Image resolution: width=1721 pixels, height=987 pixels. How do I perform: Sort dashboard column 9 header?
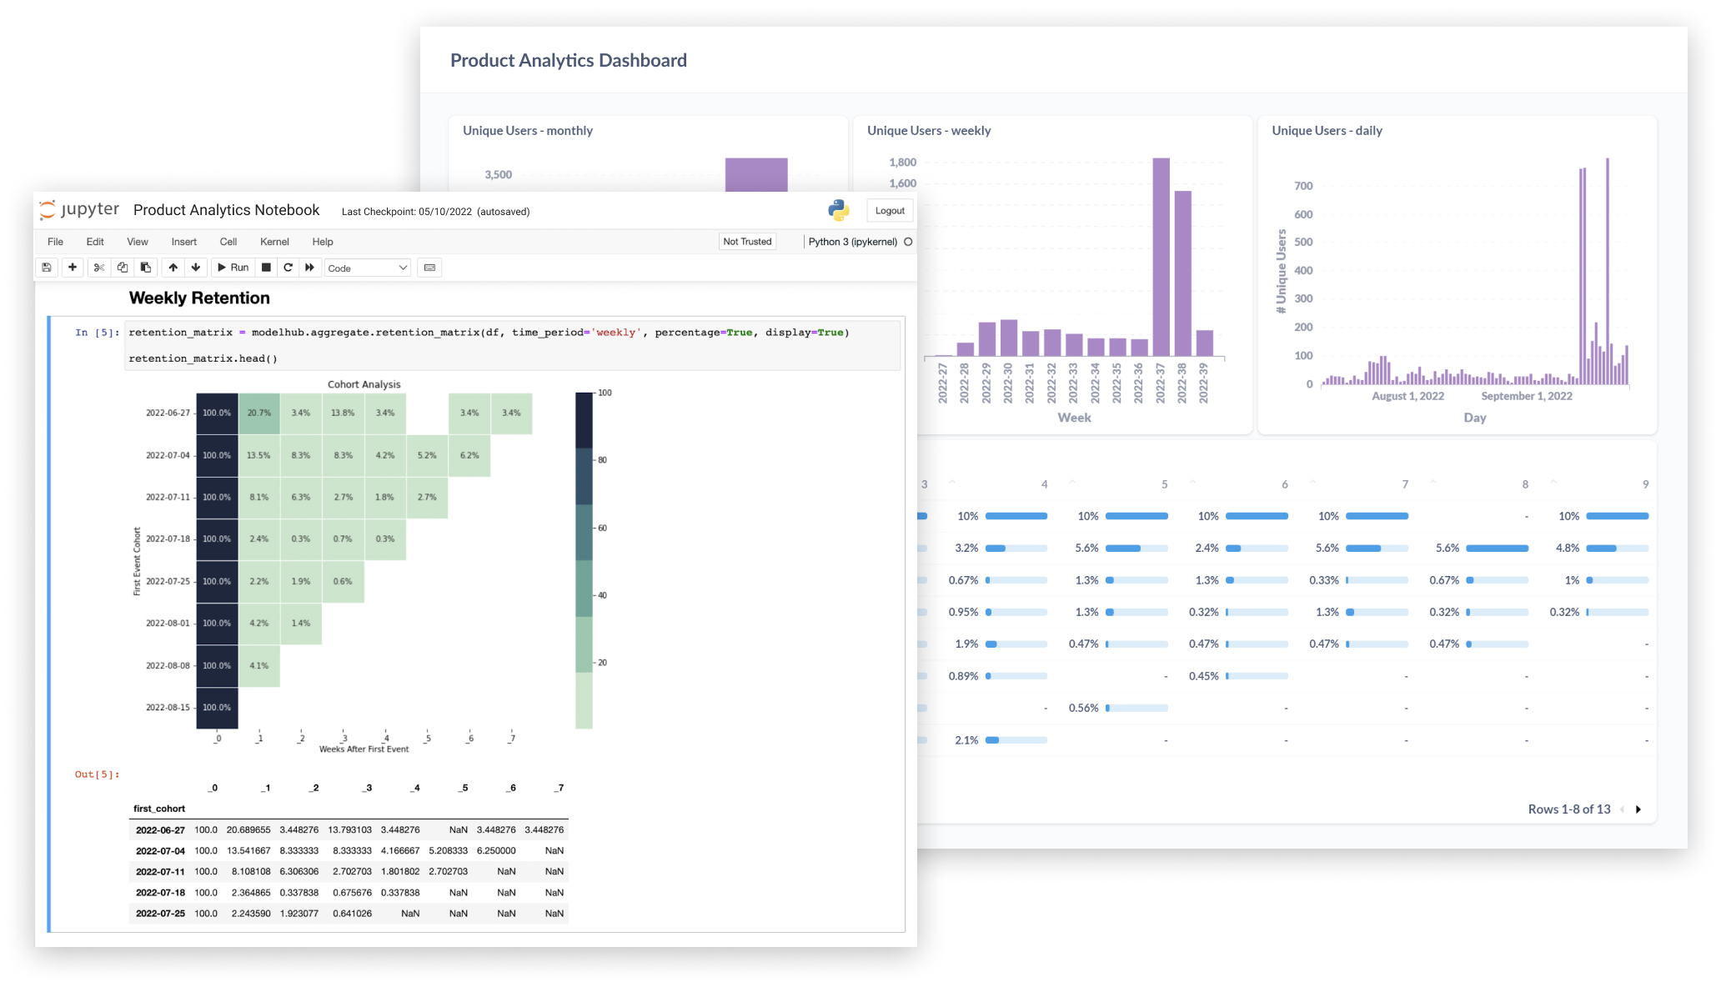click(1645, 484)
